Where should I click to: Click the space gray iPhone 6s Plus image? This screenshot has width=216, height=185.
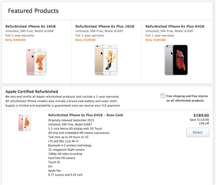pyautogui.click(x=176, y=60)
